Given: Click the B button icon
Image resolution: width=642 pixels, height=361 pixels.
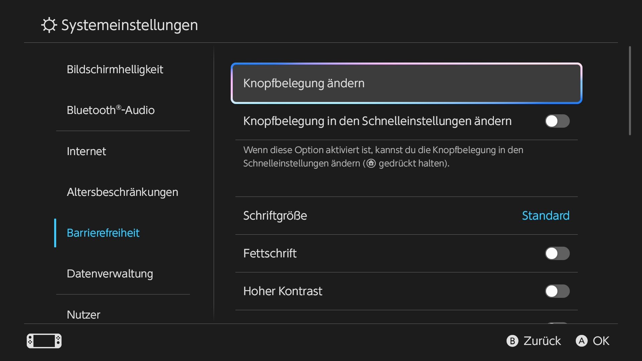Looking at the screenshot, I should point(512,341).
